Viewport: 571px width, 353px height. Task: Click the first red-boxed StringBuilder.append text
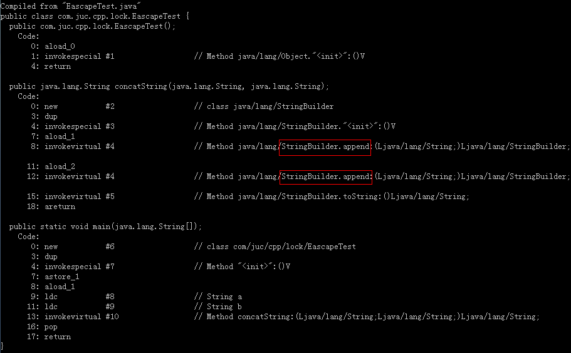(325, 147)
